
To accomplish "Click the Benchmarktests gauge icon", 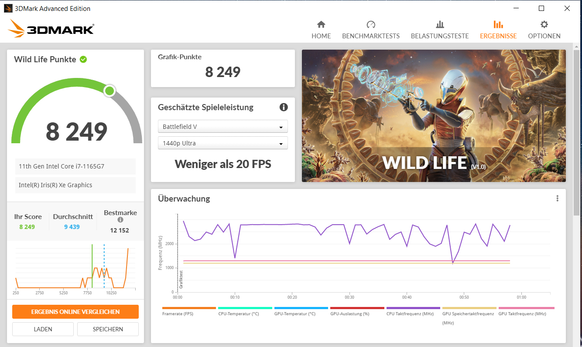I will click(x=371, y=24).
